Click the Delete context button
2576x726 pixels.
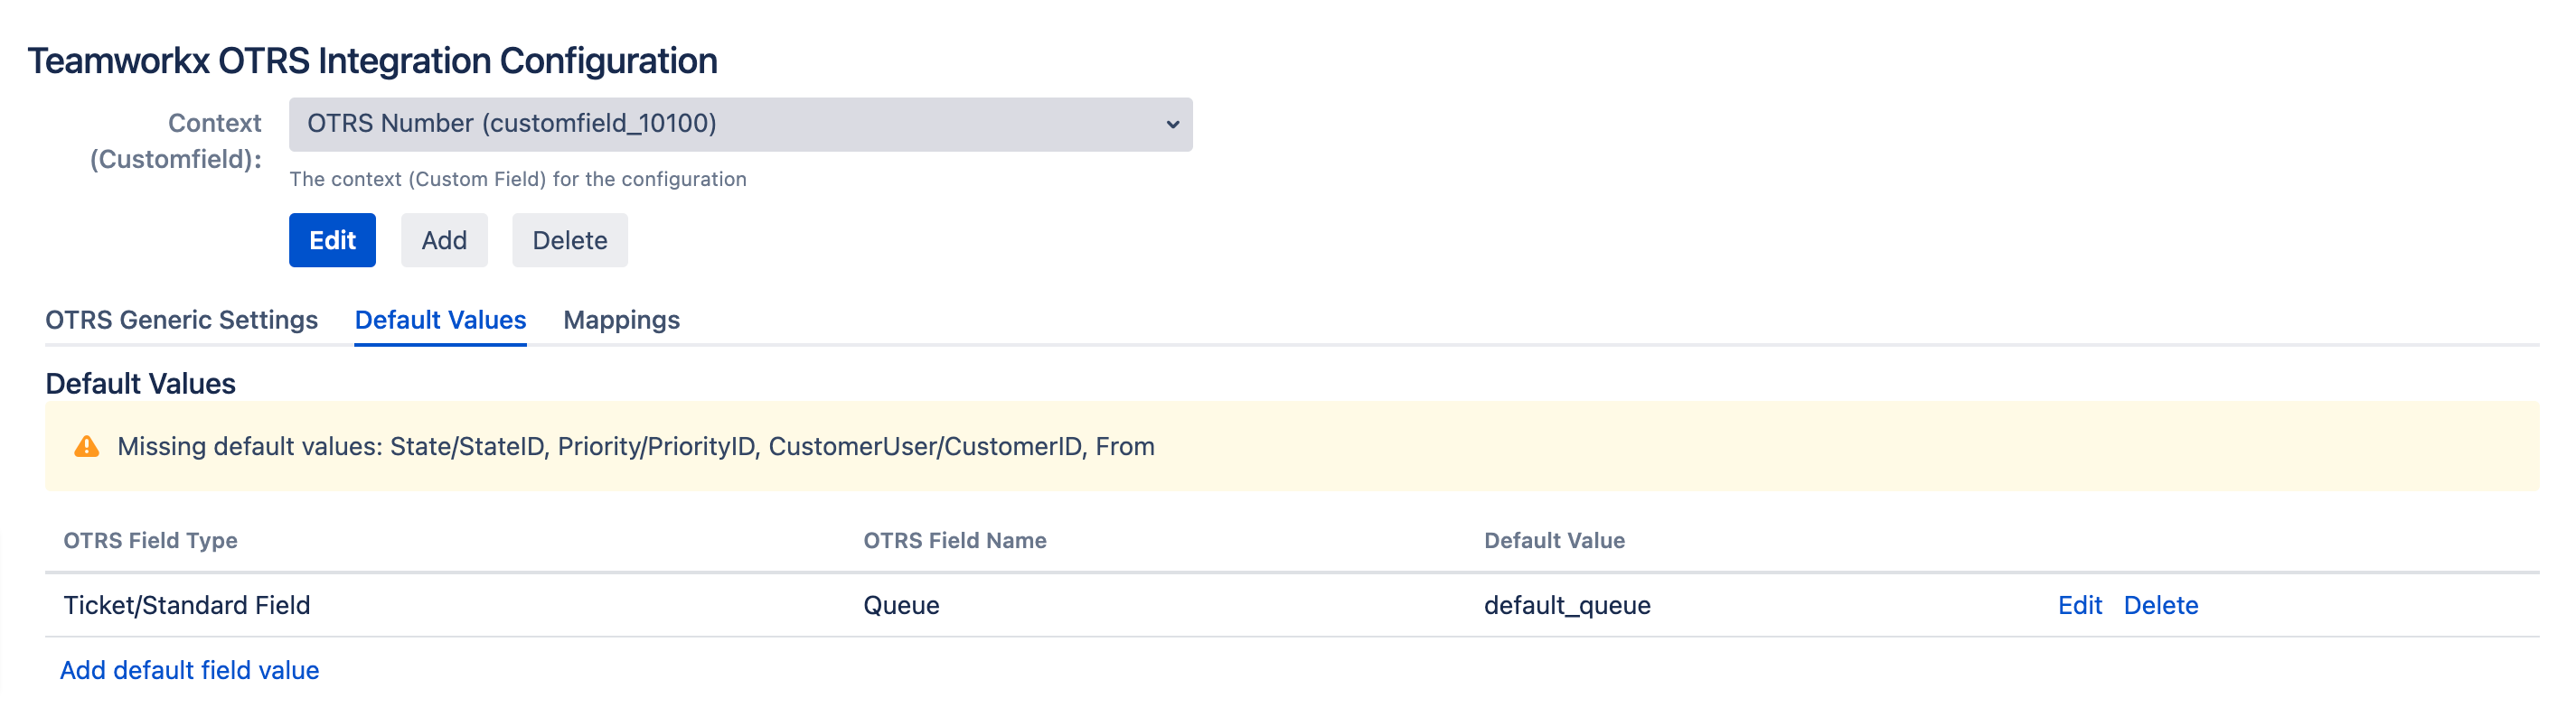coord(570,239)
